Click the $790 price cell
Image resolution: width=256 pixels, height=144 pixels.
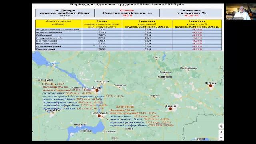[102, 32]
